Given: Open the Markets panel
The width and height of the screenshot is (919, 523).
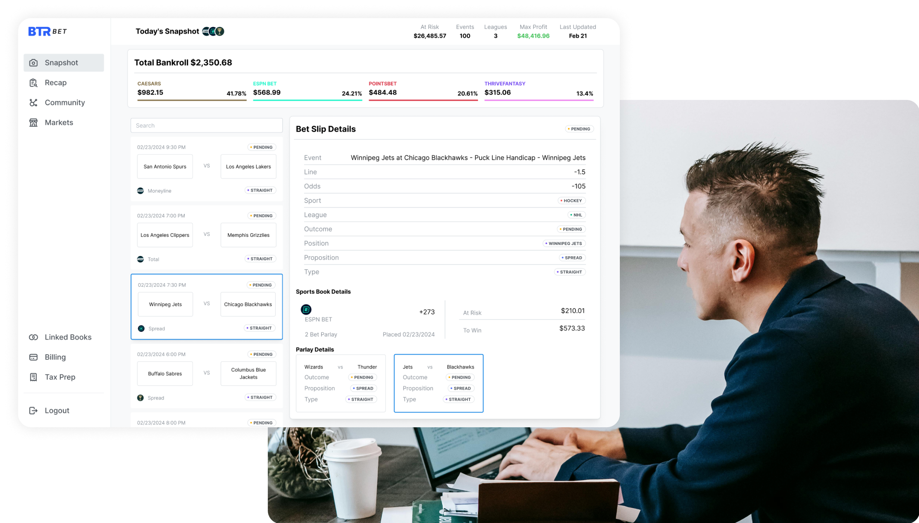Looking at the screenshot, I should pos(59,122).
